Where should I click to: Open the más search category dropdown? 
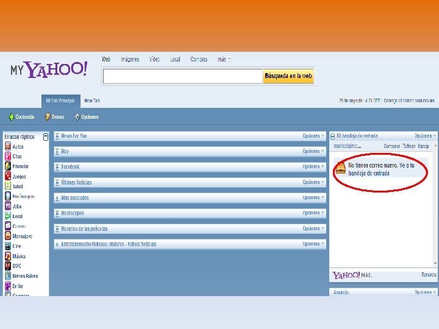(224, 59)
